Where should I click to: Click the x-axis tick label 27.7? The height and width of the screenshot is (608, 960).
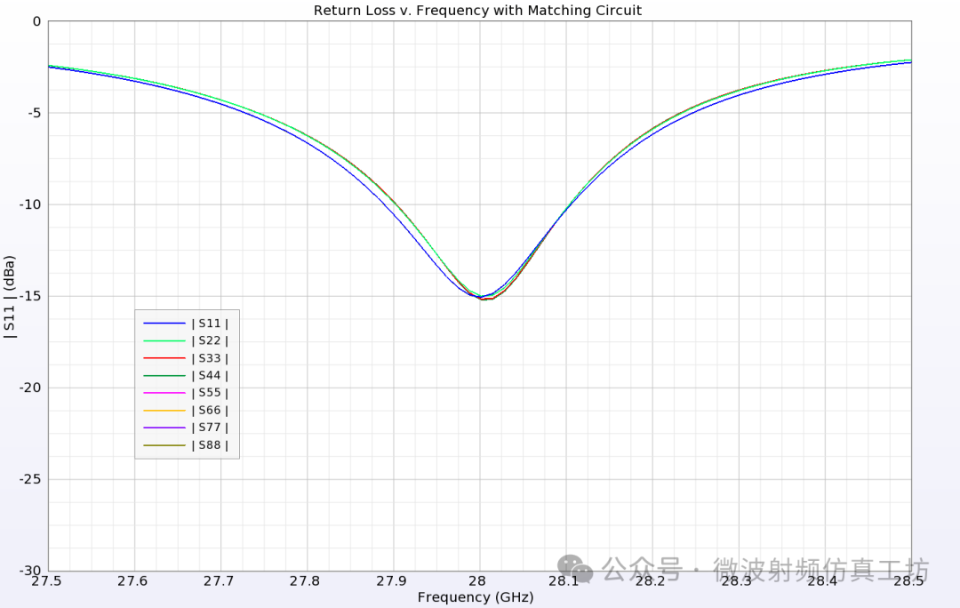[219, 580]
